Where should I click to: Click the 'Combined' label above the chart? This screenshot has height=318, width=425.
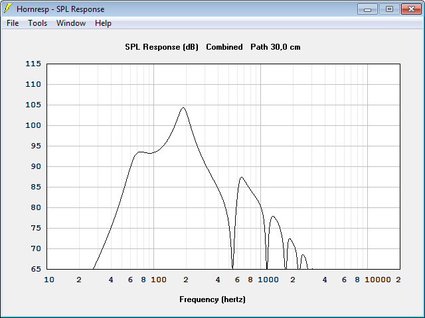click(x=224, y=47)
